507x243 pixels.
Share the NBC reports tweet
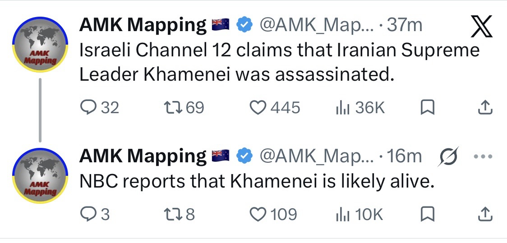point(485,214)
